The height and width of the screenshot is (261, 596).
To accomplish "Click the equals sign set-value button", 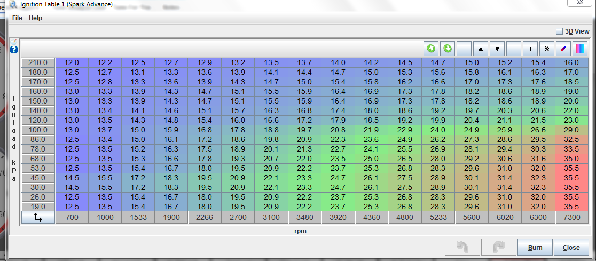I will tap(464, 49).
